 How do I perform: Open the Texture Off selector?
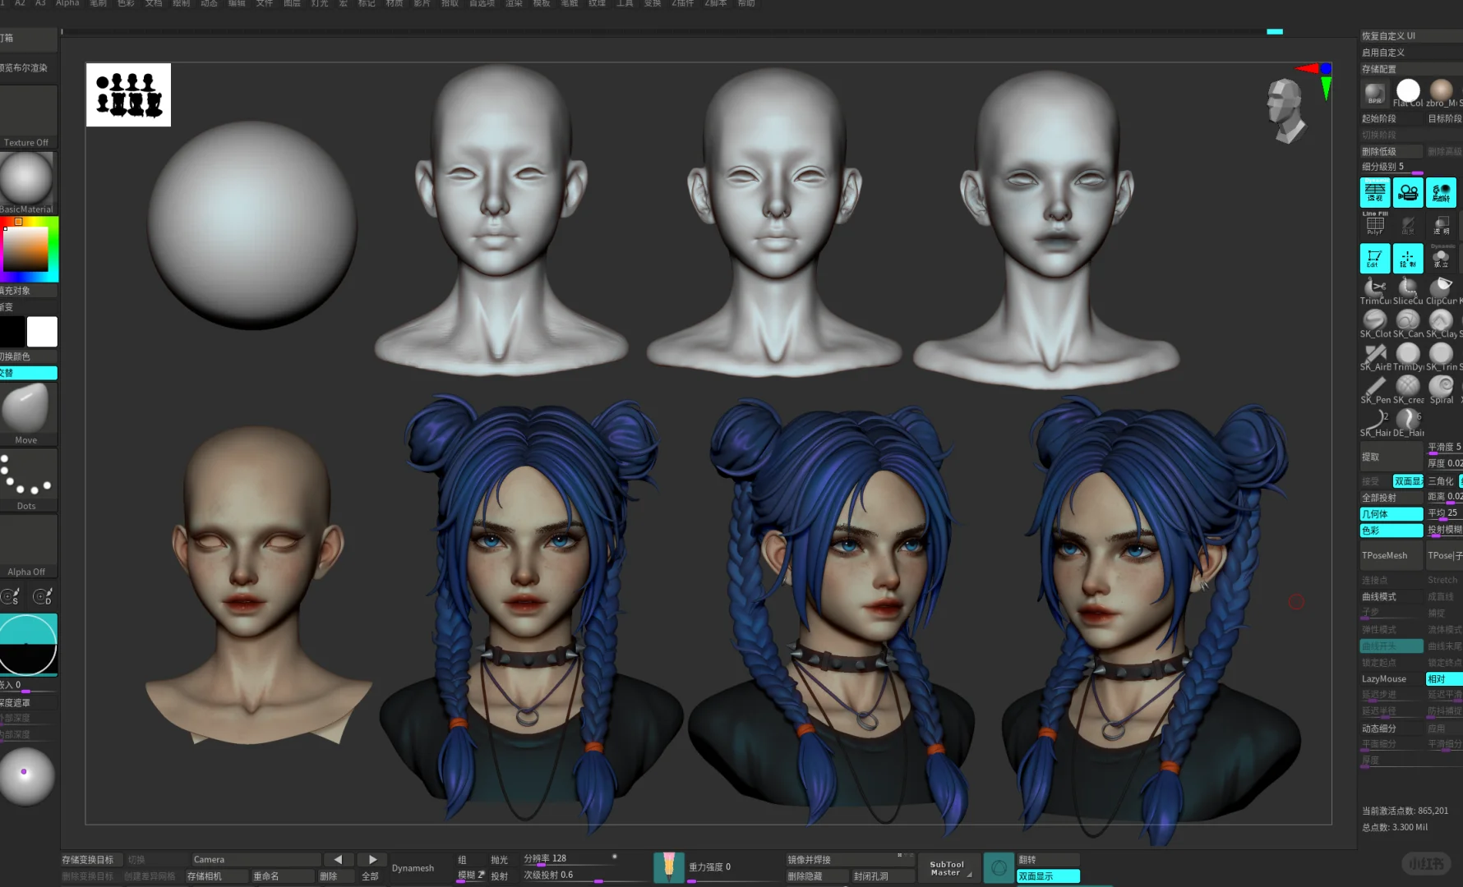pos(27,117)
